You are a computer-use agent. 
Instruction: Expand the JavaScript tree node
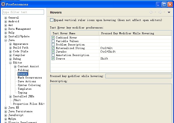pos(6,115)
